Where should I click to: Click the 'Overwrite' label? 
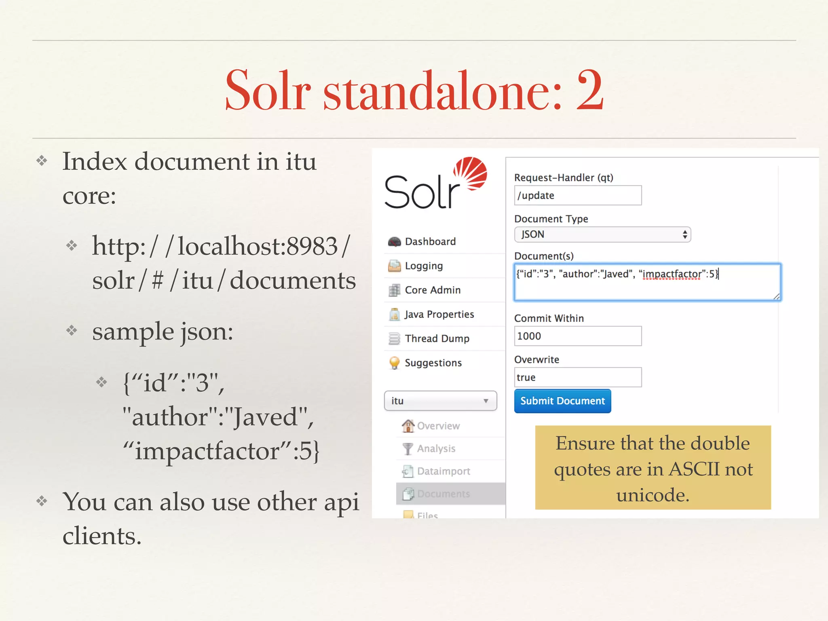537,359
